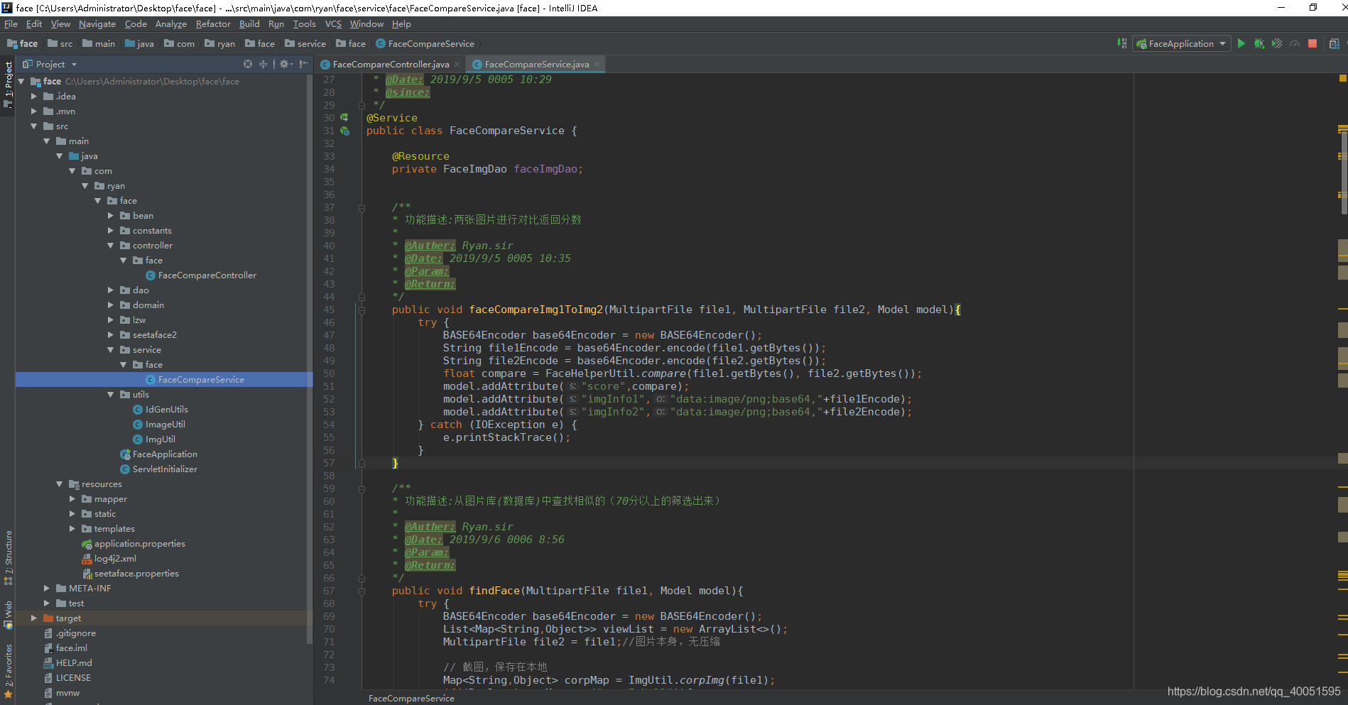Toggle the 1: Project side tool button
Screen dimensions: 1348x705
click(8, 85)
